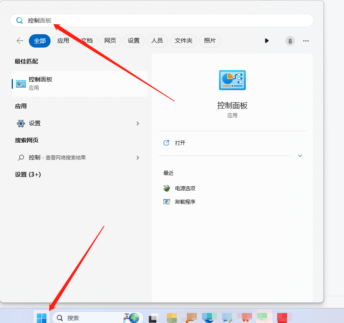Switch to the 应用 filter tab
344x323 pixels.
tap(63, 41)
